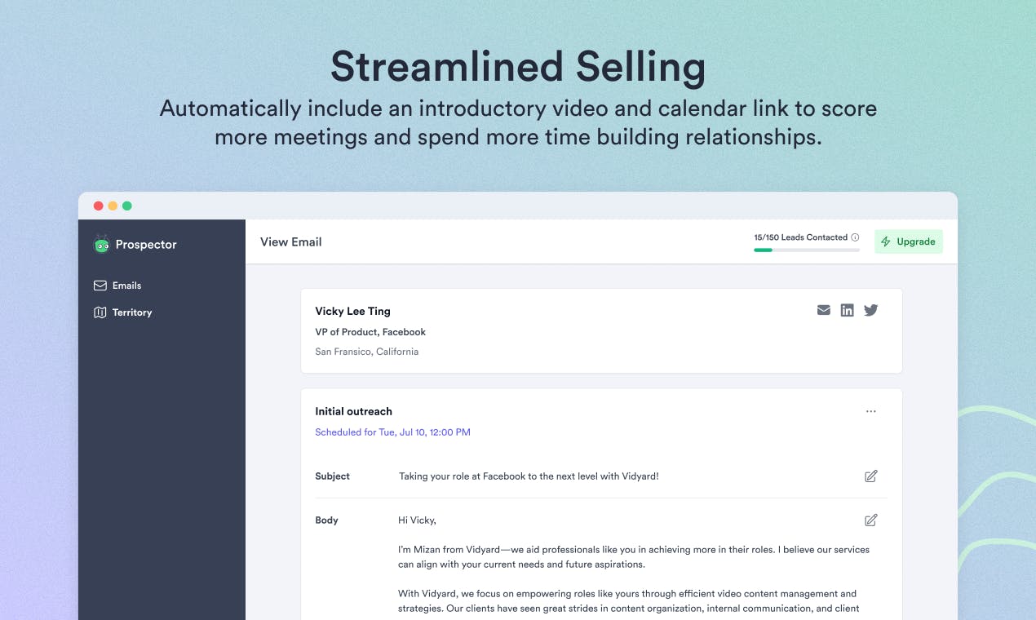Click the green window maximize dot
1036x620 pixels.
(127, 206)
